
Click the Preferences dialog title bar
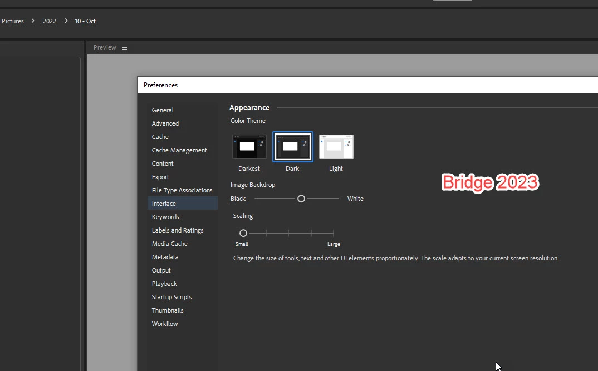[367, 85]
